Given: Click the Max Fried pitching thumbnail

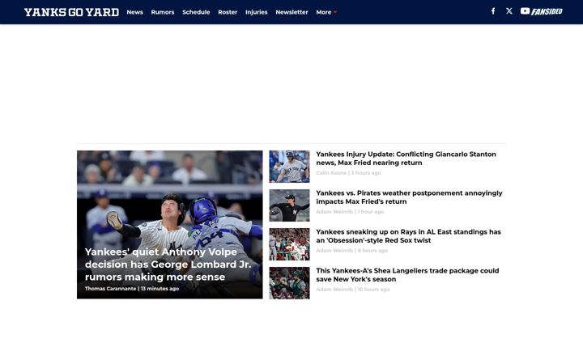Looking at the screenshot, I should point(289,205).
